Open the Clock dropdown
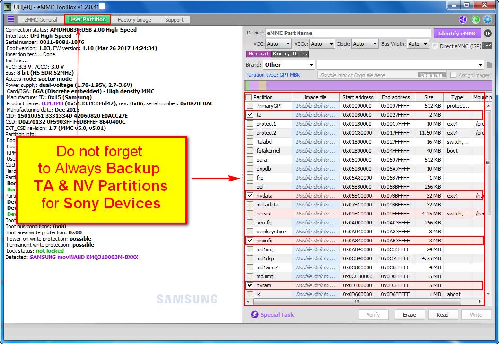Image resolution: width=499 pixels, height=344 pixels. pyautogui.click(x=365, y=44)
